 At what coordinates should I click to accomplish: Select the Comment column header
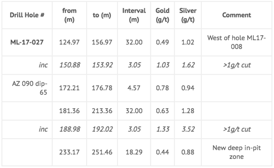(237, 15)
